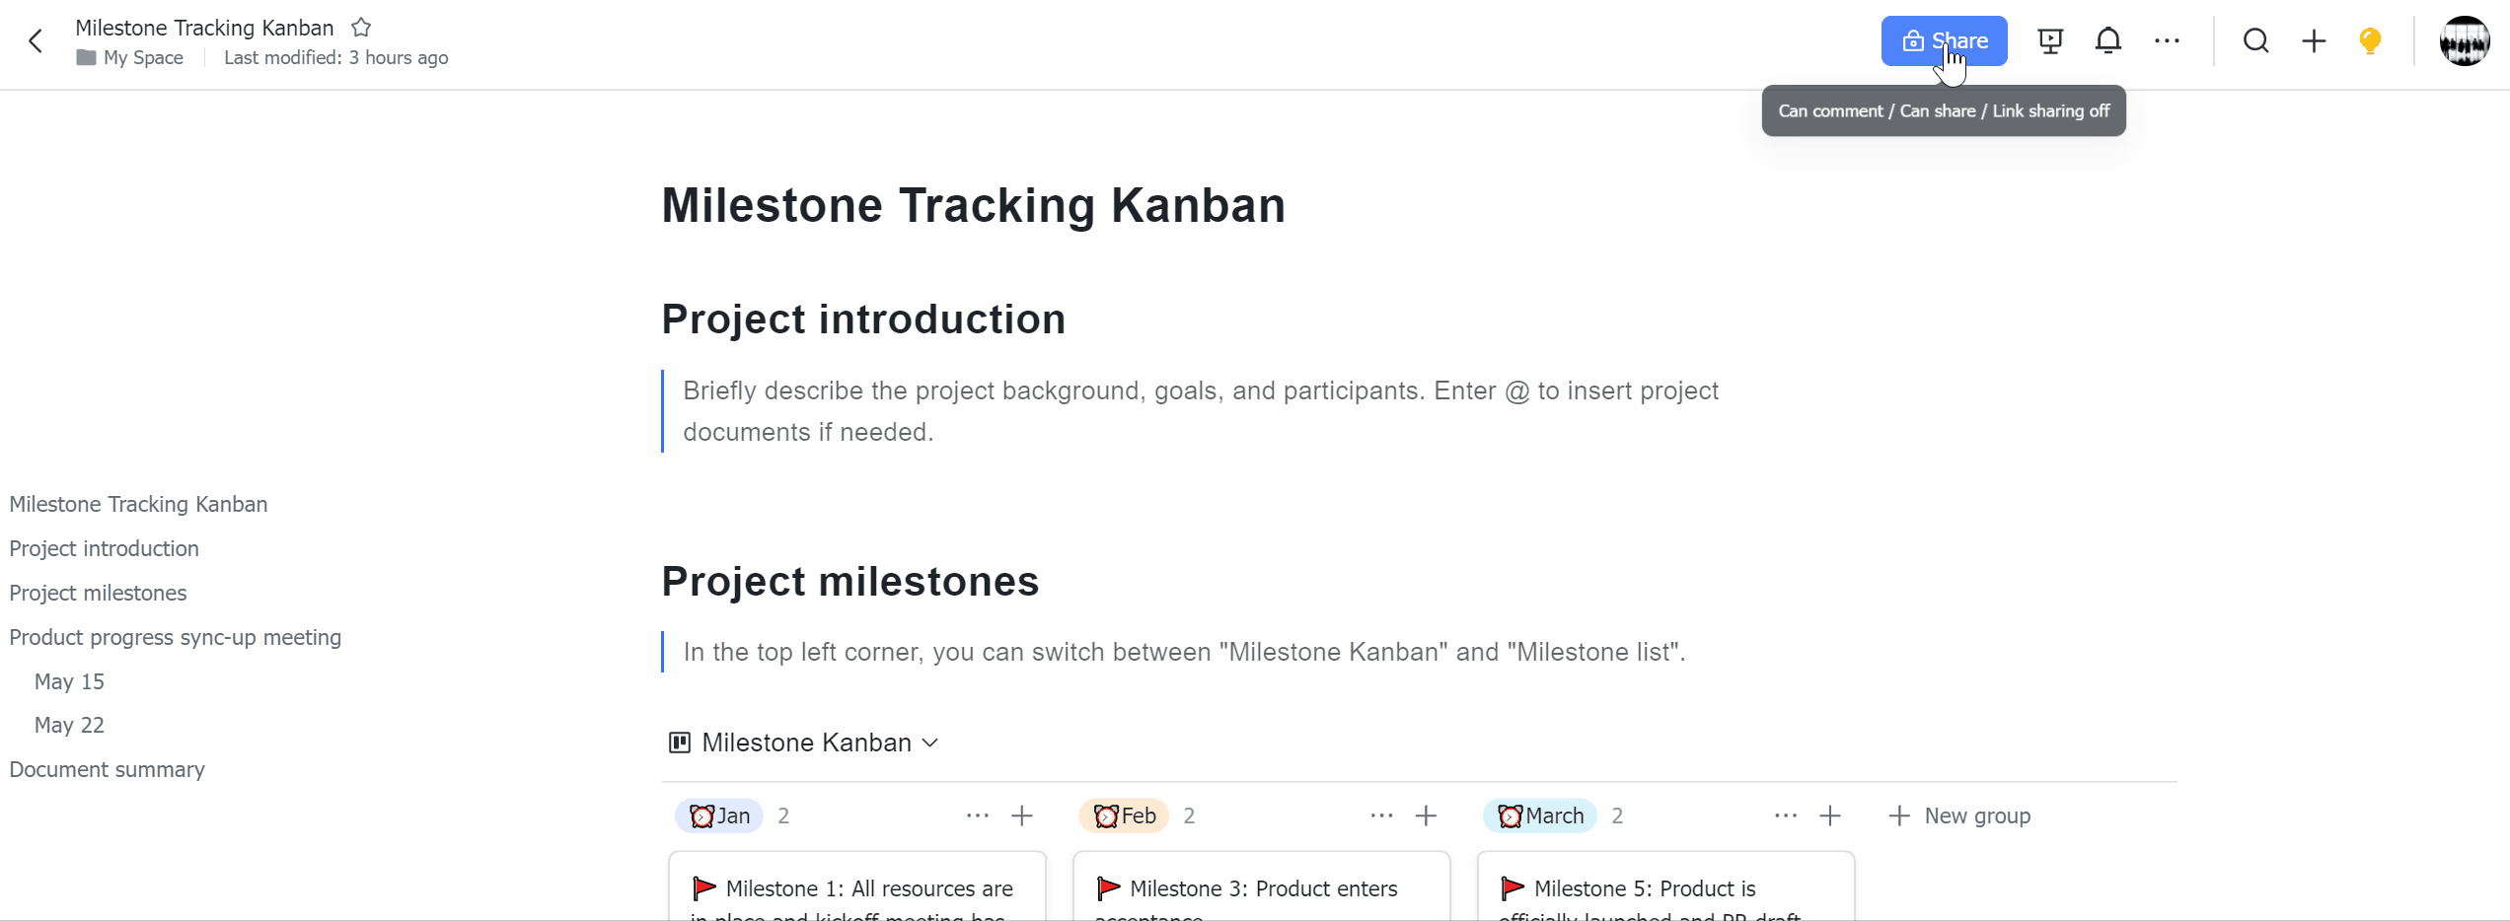Screen dimensions: 2510x921
Task: Click the Share button
Action: point(1944,40)
